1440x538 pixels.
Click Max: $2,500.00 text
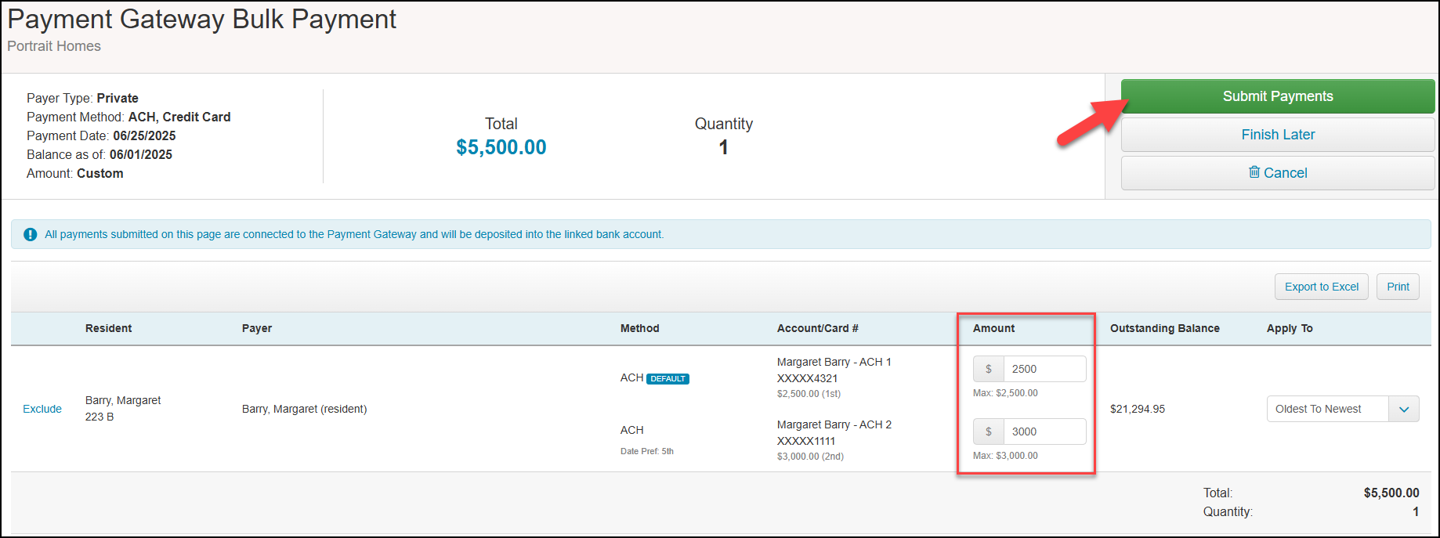click(1005, 393)
